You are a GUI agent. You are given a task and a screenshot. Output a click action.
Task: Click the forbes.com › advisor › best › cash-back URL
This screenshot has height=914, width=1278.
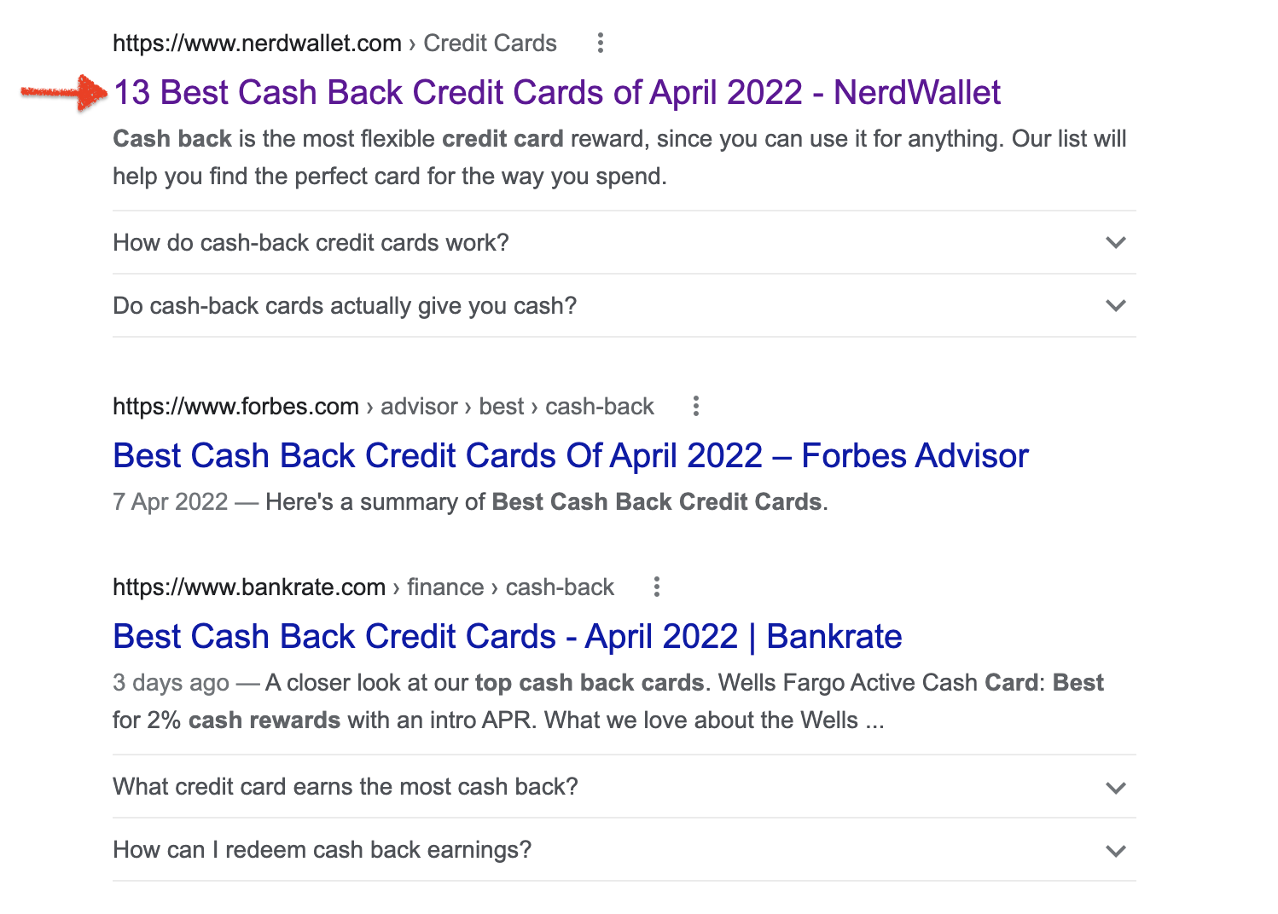click(x=383, y=407)
